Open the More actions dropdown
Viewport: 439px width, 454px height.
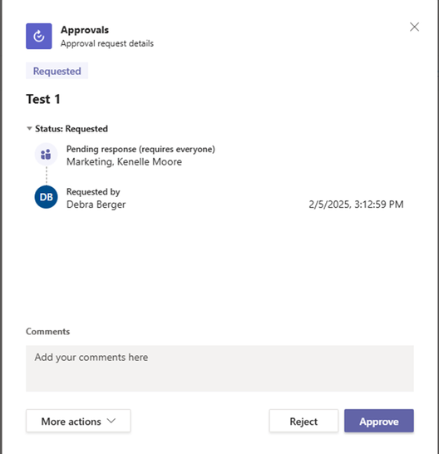[78, 421]
